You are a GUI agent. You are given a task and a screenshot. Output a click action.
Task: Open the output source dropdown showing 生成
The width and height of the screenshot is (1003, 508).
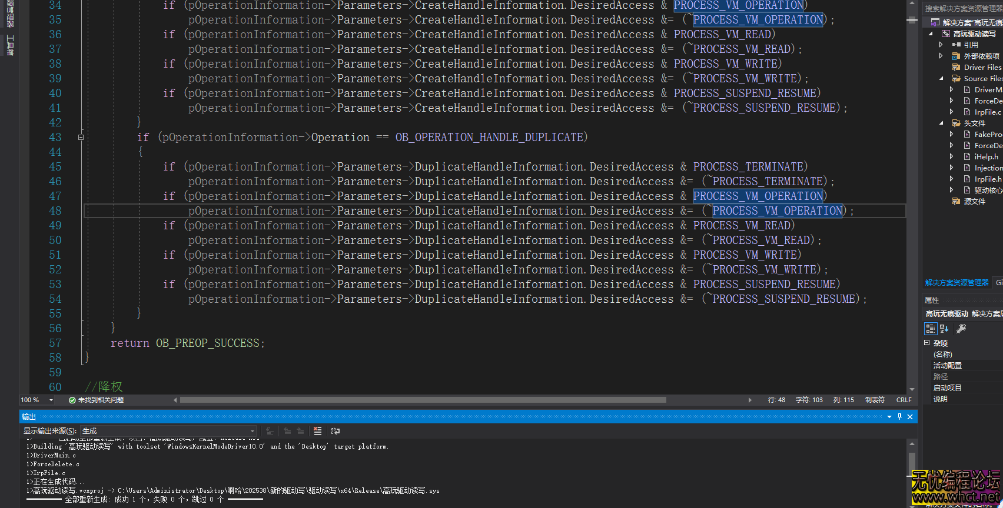tap(168, 431)
